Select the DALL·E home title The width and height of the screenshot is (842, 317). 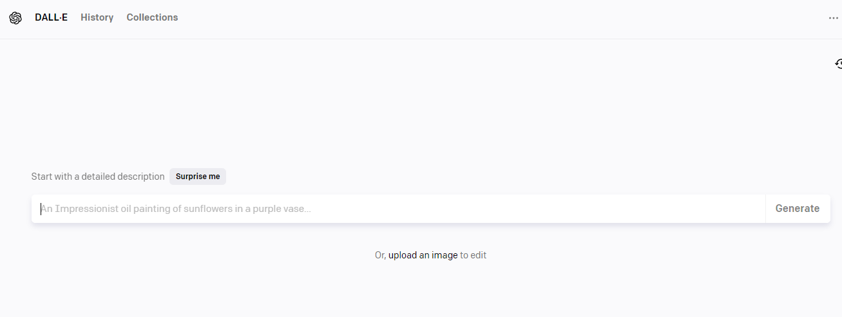point(51,17)
